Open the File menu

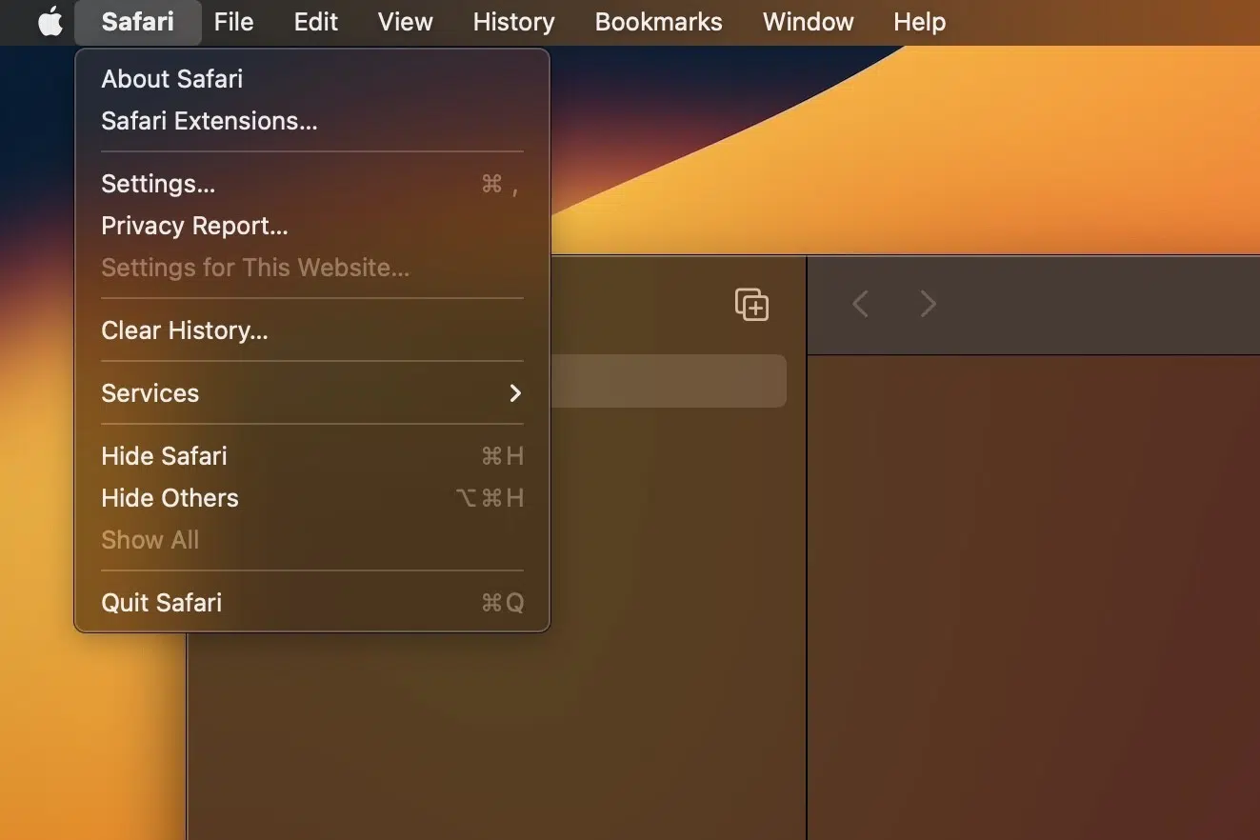(233, 22)
